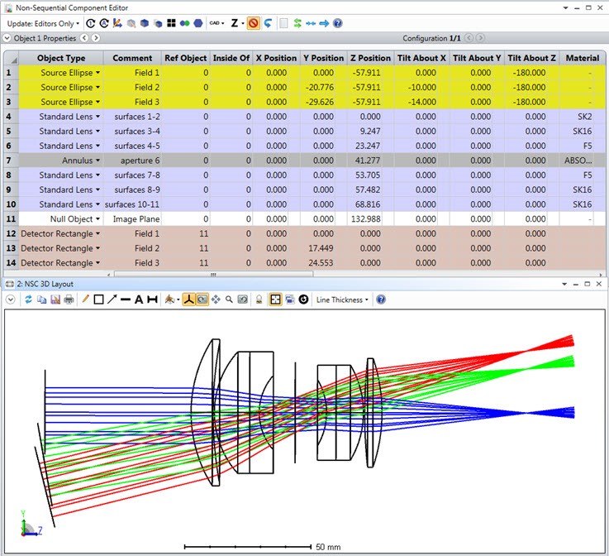Click the blue hexagon icon in editor toolbar

pos(198,24)
